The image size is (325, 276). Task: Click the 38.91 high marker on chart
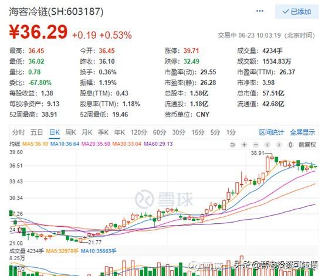[x=258, y=153]
